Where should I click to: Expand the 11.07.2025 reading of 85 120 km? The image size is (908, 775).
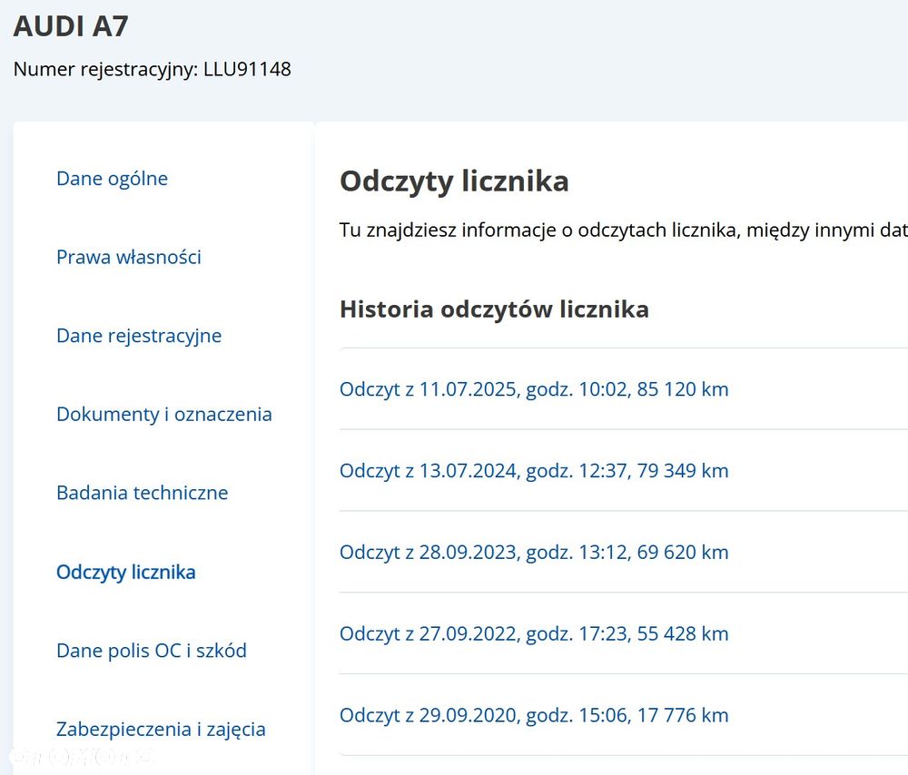click(x=534, y=389)
